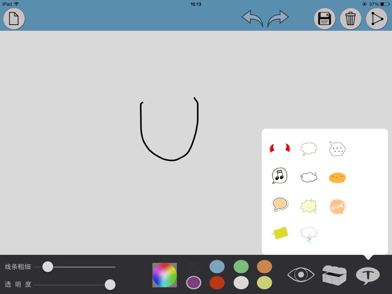Image resolution: width=392 pixels, height=294 pixels.
Task: Tap the battery indicator in status bar
Action: (x=385, y=4)
